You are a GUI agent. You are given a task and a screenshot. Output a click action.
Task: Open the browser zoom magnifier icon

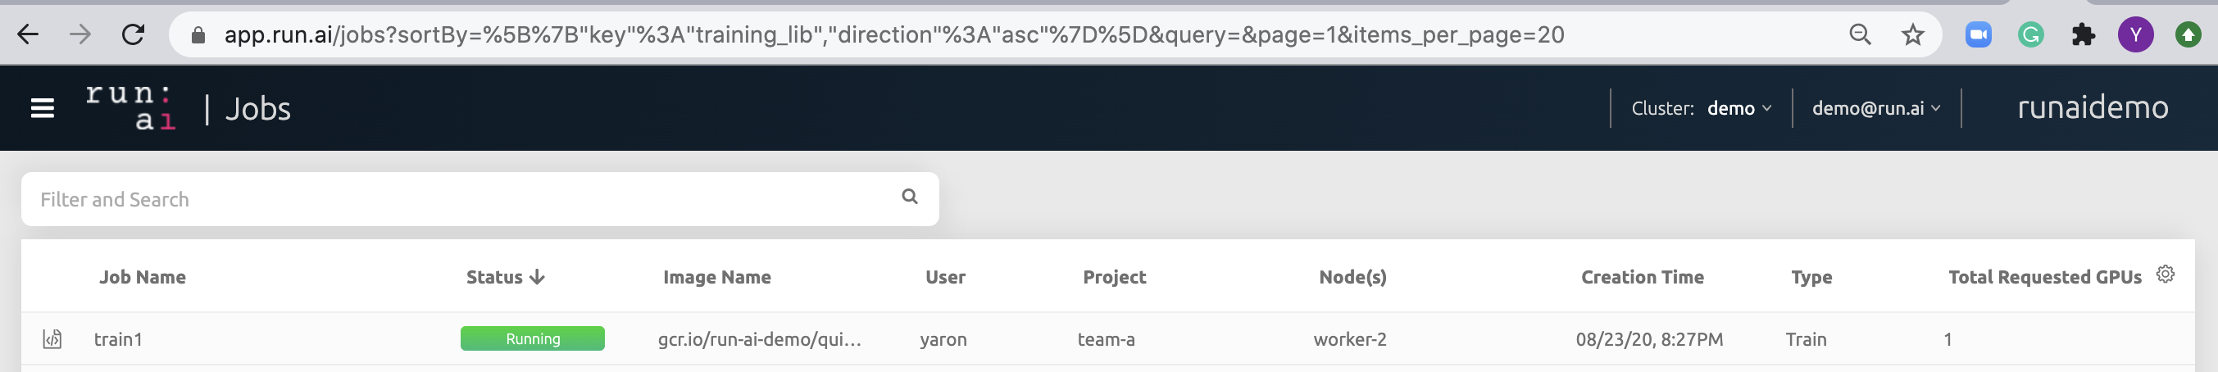1860,34
